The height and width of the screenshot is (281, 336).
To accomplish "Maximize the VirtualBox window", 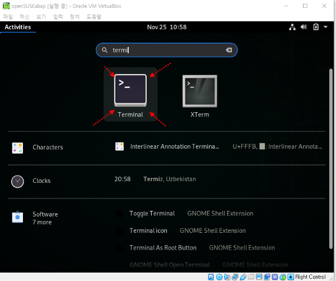I will [x=305, y=6].
